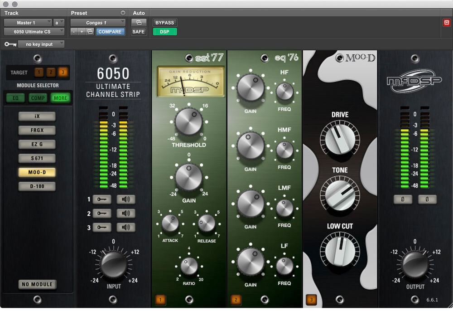Click the speaker monitor icon for slot 2

click(125, 214)
